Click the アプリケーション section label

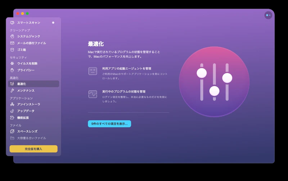click(21, 98)
